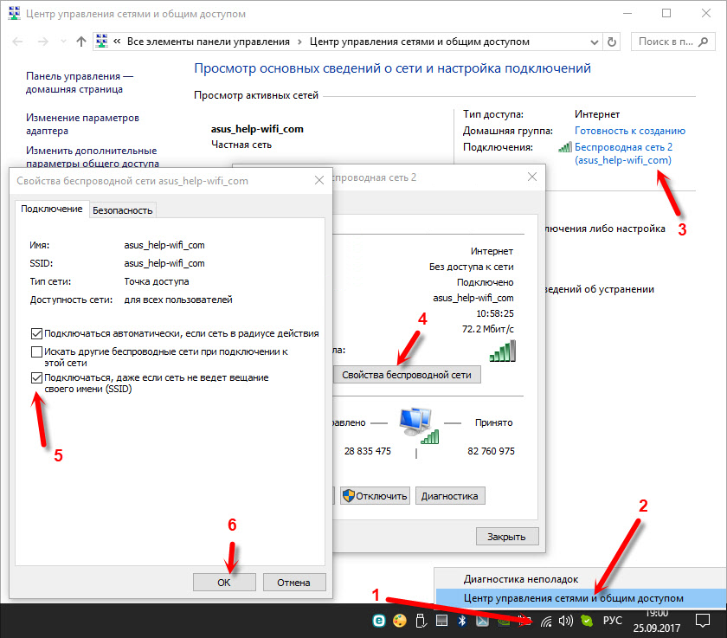This screenshot has height=638, width=727.
Task: Open Изменение параметров адаптера link
Action: [x=82, y=125]
